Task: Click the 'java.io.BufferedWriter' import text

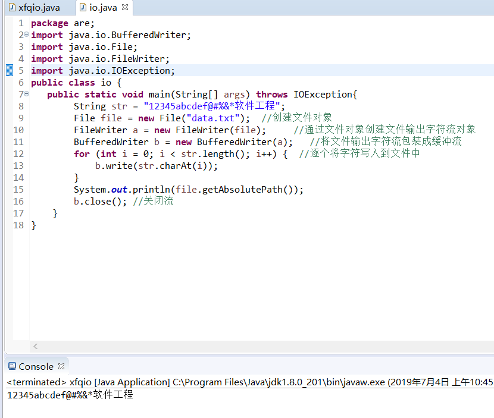Action: pos(130,35)
